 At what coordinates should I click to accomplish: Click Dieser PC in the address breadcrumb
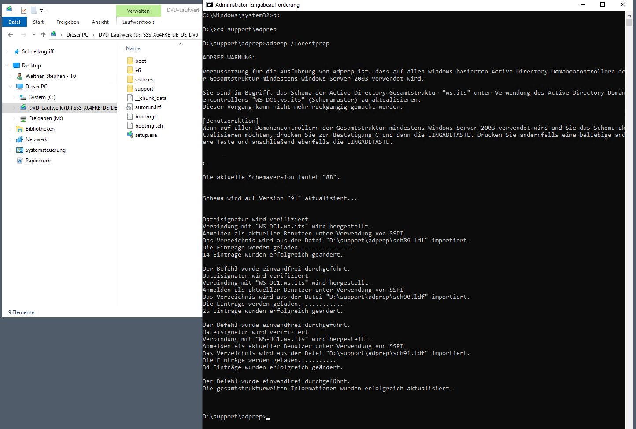click(x=78, y=34)
